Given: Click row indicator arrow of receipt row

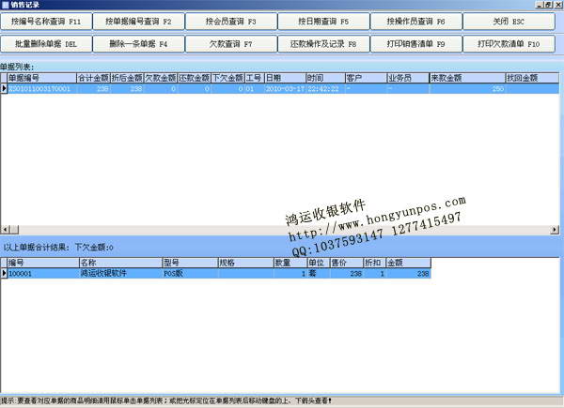Looking at the screenshot, I should click(4, 88).
